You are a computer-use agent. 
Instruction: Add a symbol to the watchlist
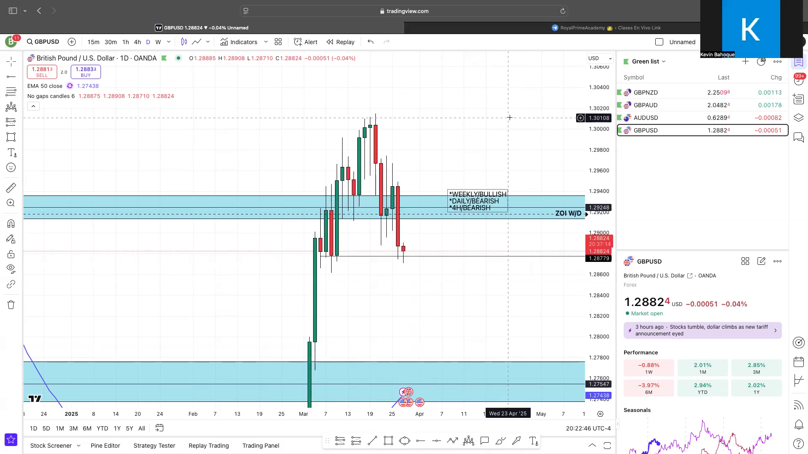(745, 61)
